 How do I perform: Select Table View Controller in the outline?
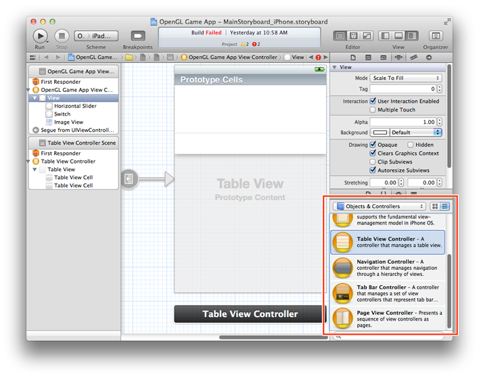pyautogui.click(x=68, y=162)
